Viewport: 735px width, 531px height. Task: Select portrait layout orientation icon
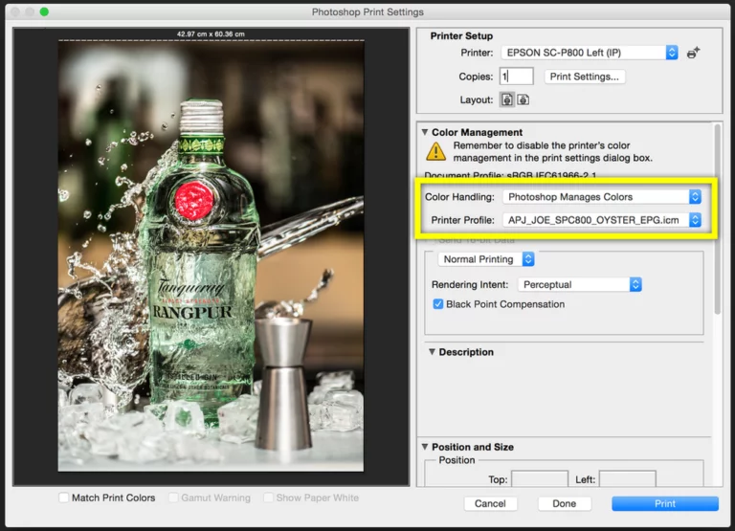(x=506, y=100)
